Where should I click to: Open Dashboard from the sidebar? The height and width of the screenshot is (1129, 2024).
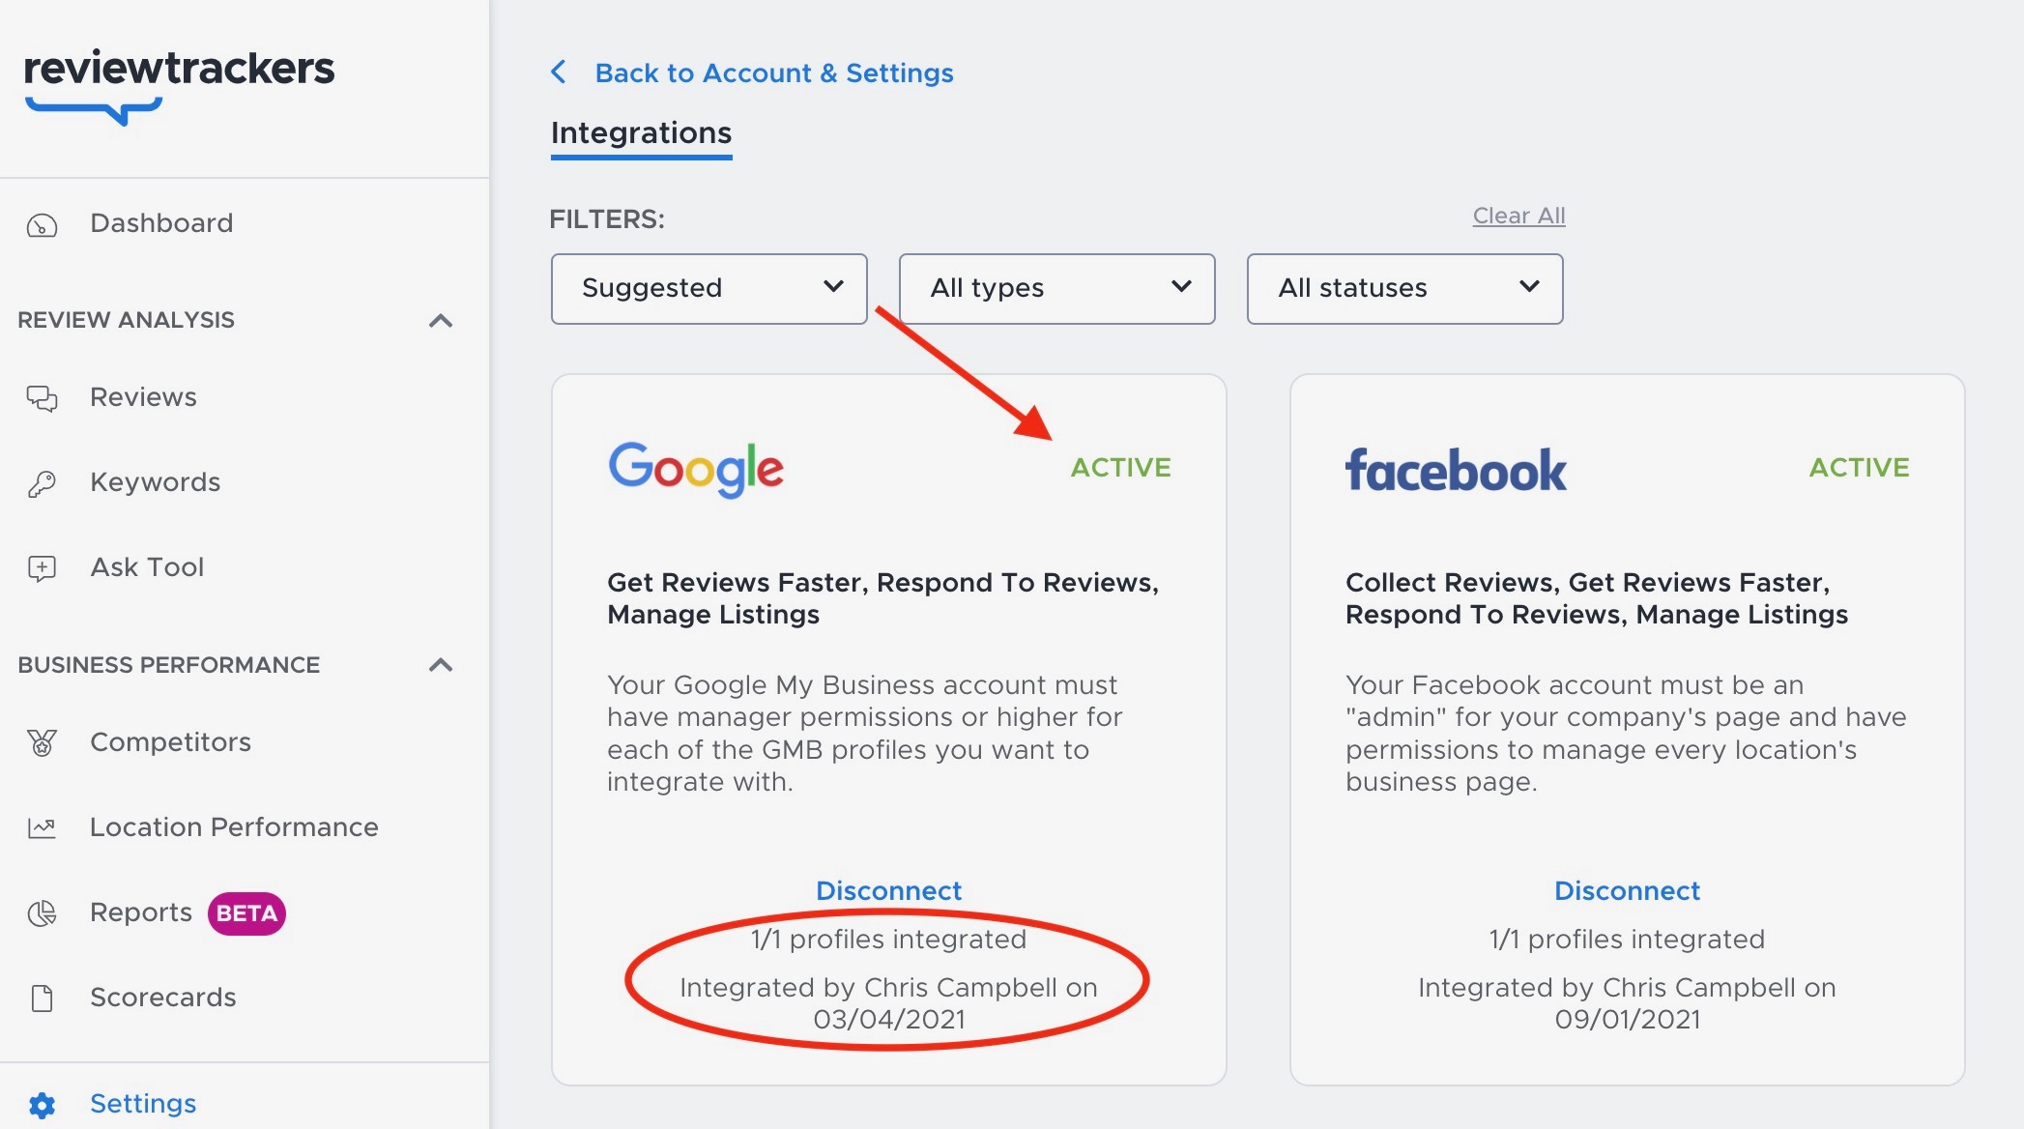[161, 223]
